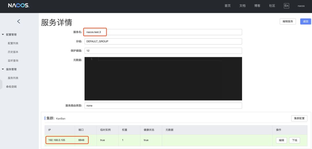Click the 集群配置 button
This screenshot has height=149, width=312.
click(299, 119)
